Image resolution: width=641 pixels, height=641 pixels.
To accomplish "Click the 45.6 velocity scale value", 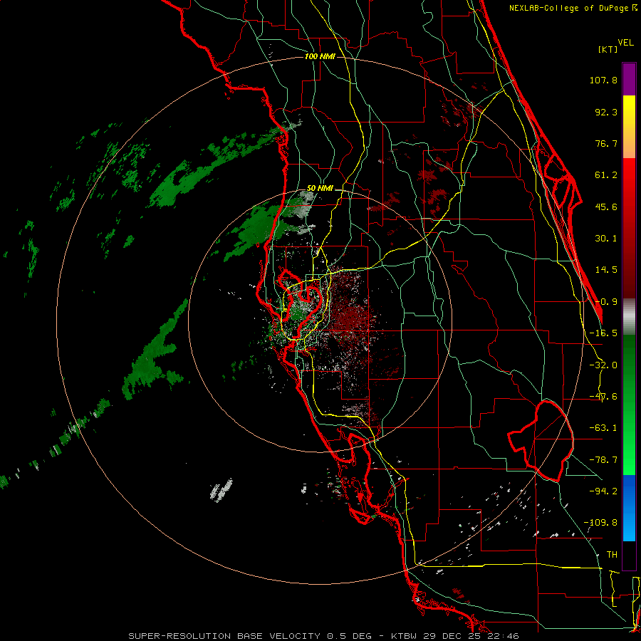I will coord(606,207).
